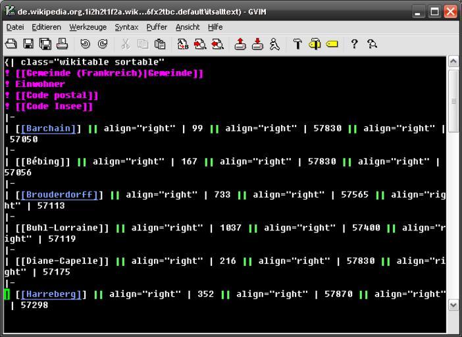Open the Werkzeuge menu

tap(88, 27)
